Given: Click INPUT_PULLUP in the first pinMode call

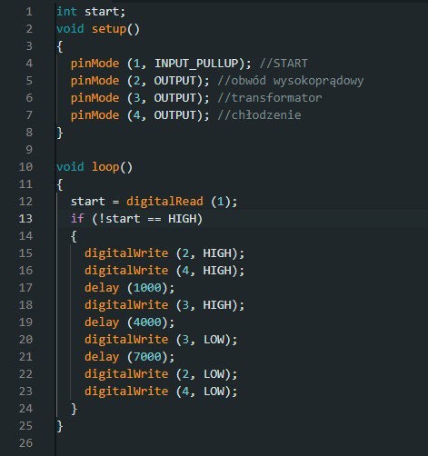Looking at the screenshot, I should point(196,64).
